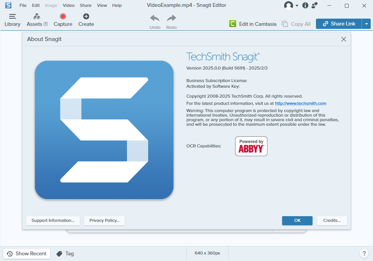Click Support Information button
This screenshot has width=373, height=261.
[x=53, y=221]
